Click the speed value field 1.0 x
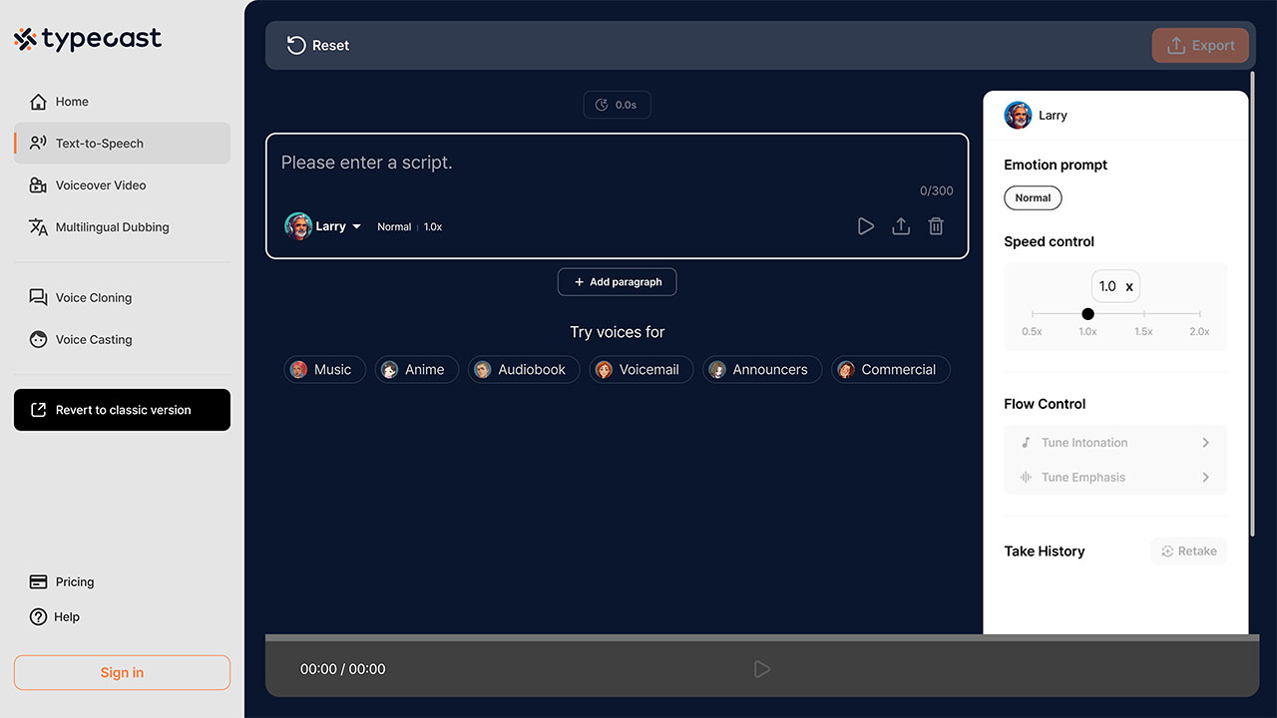 point(1115,286)
